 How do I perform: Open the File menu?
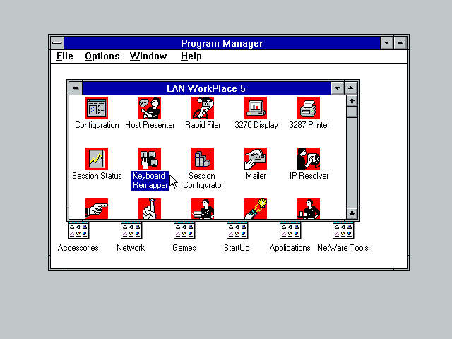64,56
